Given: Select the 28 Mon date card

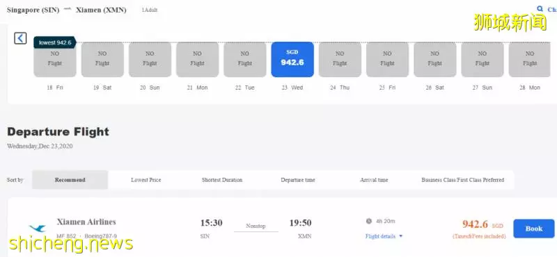Looking at the screenshot, I should pyautogui.click(x=530, y=59).
